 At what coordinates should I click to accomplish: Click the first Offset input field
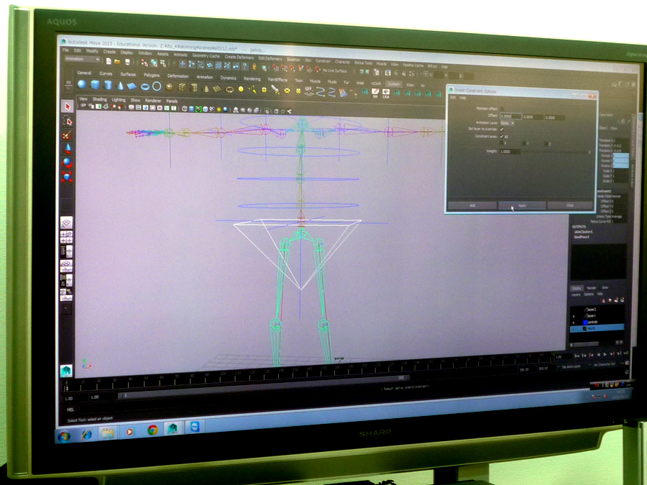[x=511, y=116]
